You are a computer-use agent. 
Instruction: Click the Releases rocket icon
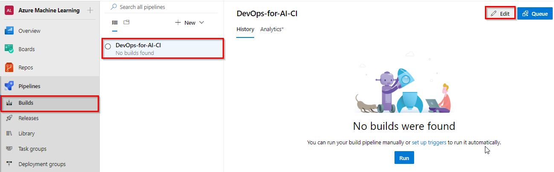pos(9,118)
